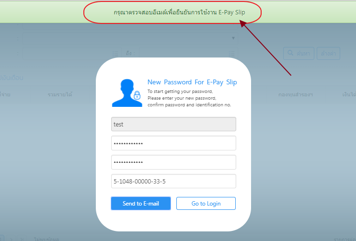Click the list icon in the ถึง field
356x241 pixels.
(231, 54)
